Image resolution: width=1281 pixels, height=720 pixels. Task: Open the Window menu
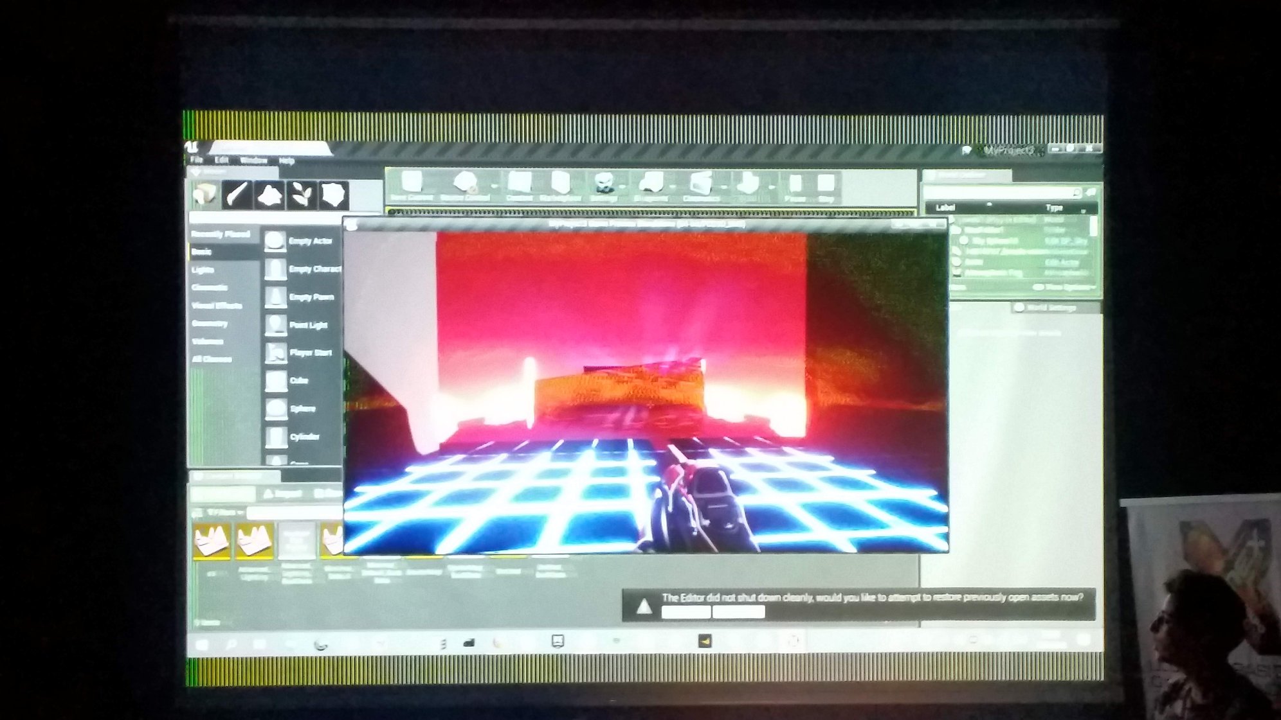pyautogui.click(x=253, y=160)
